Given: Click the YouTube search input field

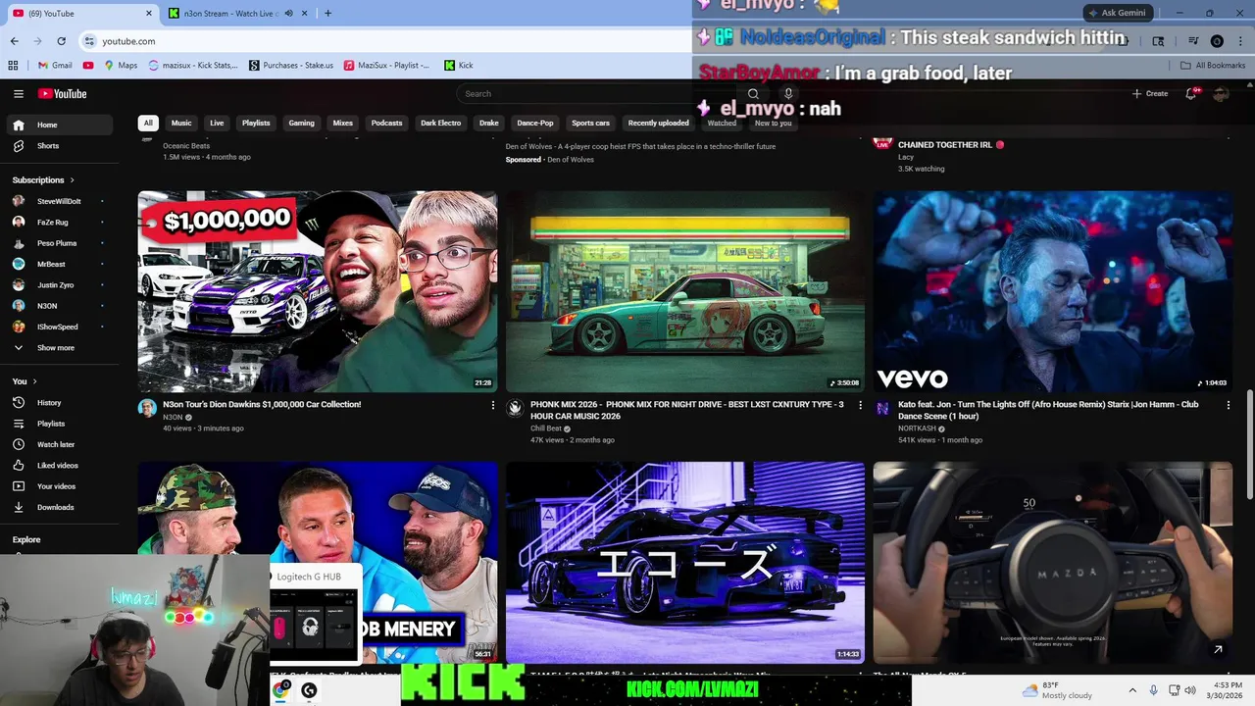Looking at the screenshot, I should tap(598, 94).
